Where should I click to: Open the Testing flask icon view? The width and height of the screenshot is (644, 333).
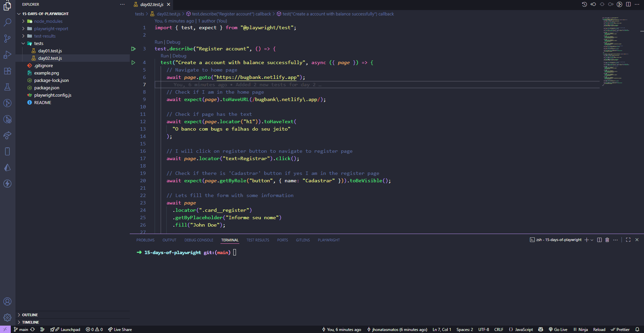click(x=7, y=87)
